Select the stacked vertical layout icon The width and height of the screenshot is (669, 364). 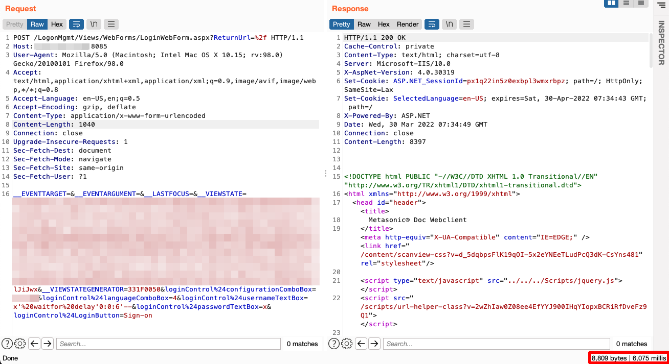626,4
